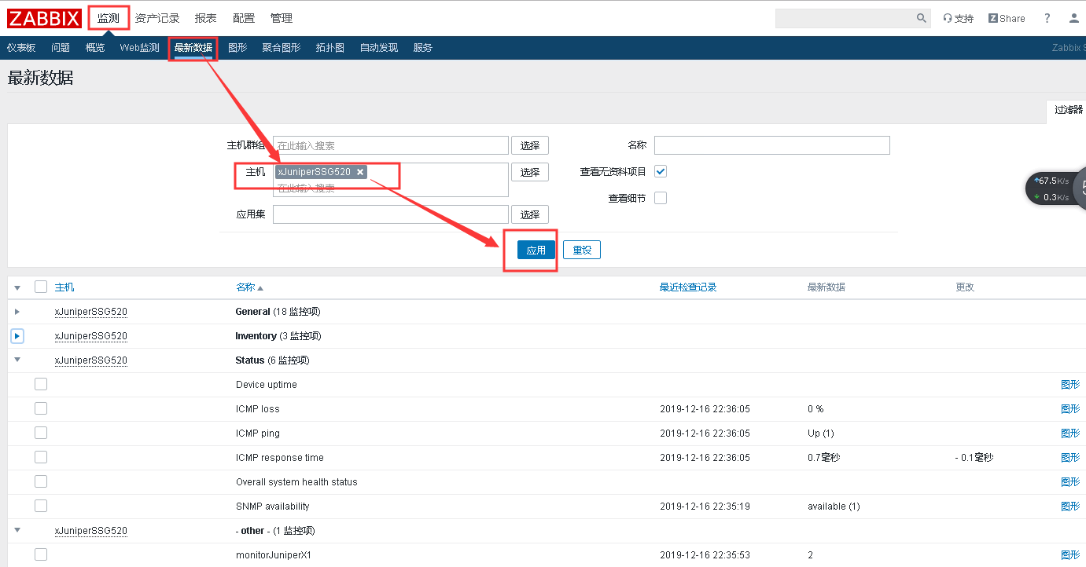This screenshot has height=567, width=1086.
Task: Click inside the 名称 filter input field
Action: pyautogui.click(x=771, y=144)
